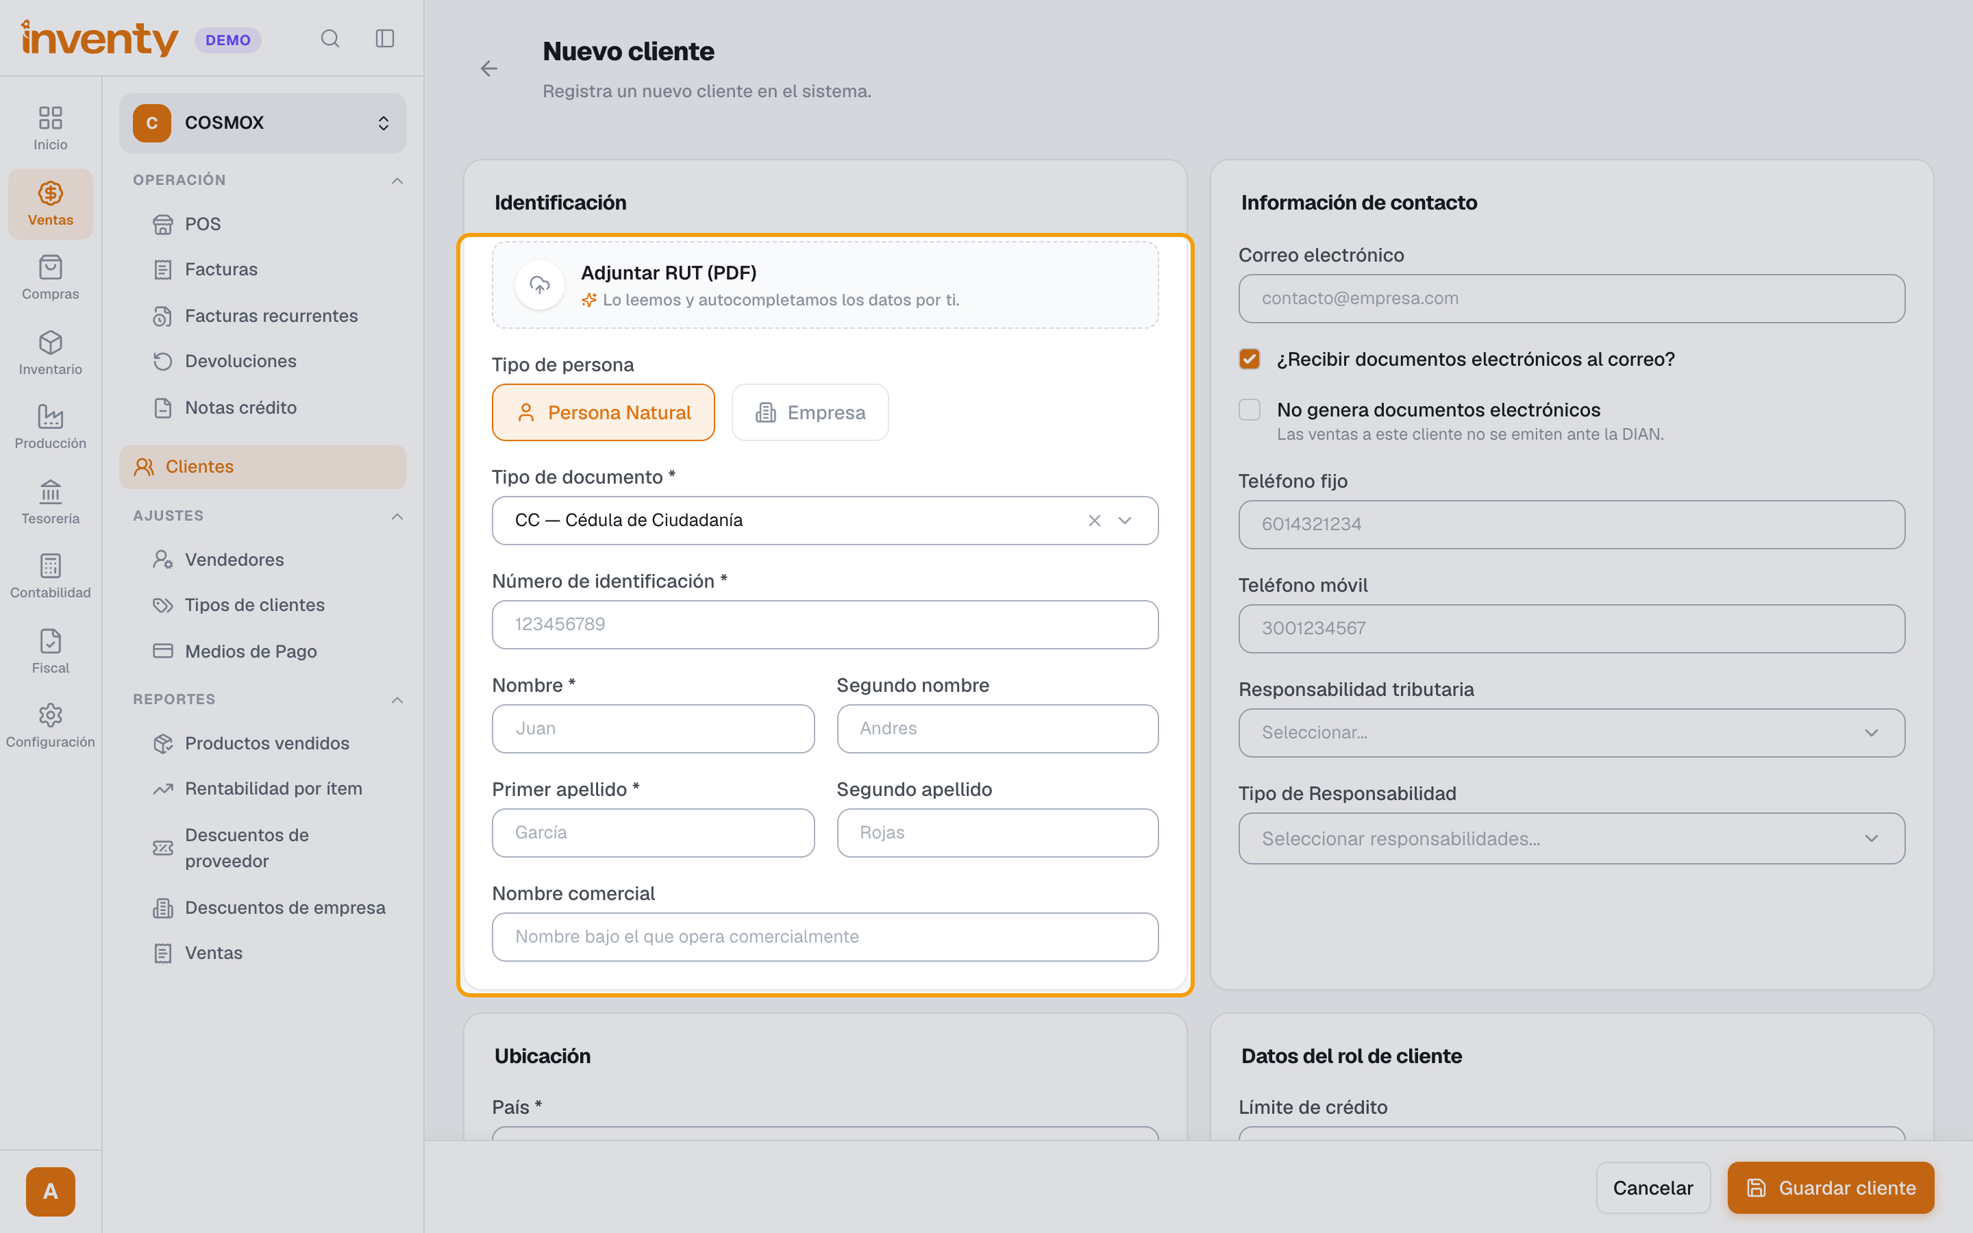Click the inventy logo
This screenshot has width=1973, height=1233.
point(99,38)
